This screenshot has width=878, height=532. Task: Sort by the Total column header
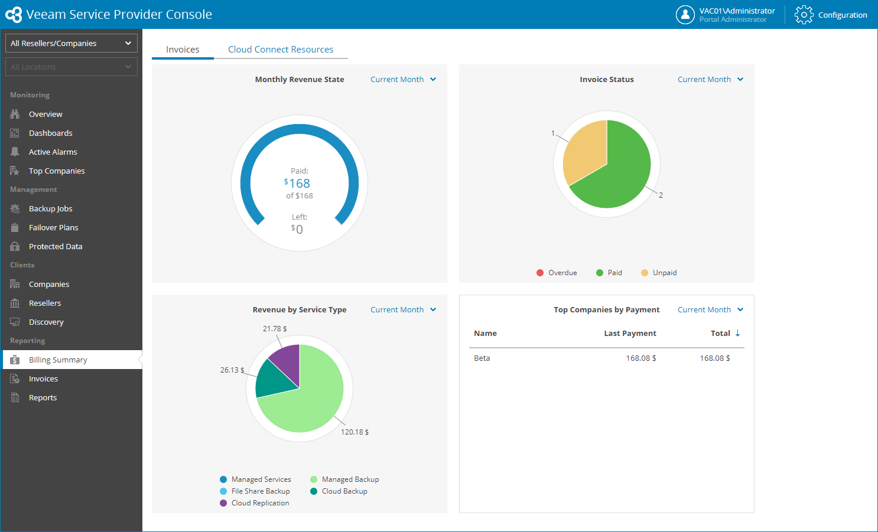(720, 334)
